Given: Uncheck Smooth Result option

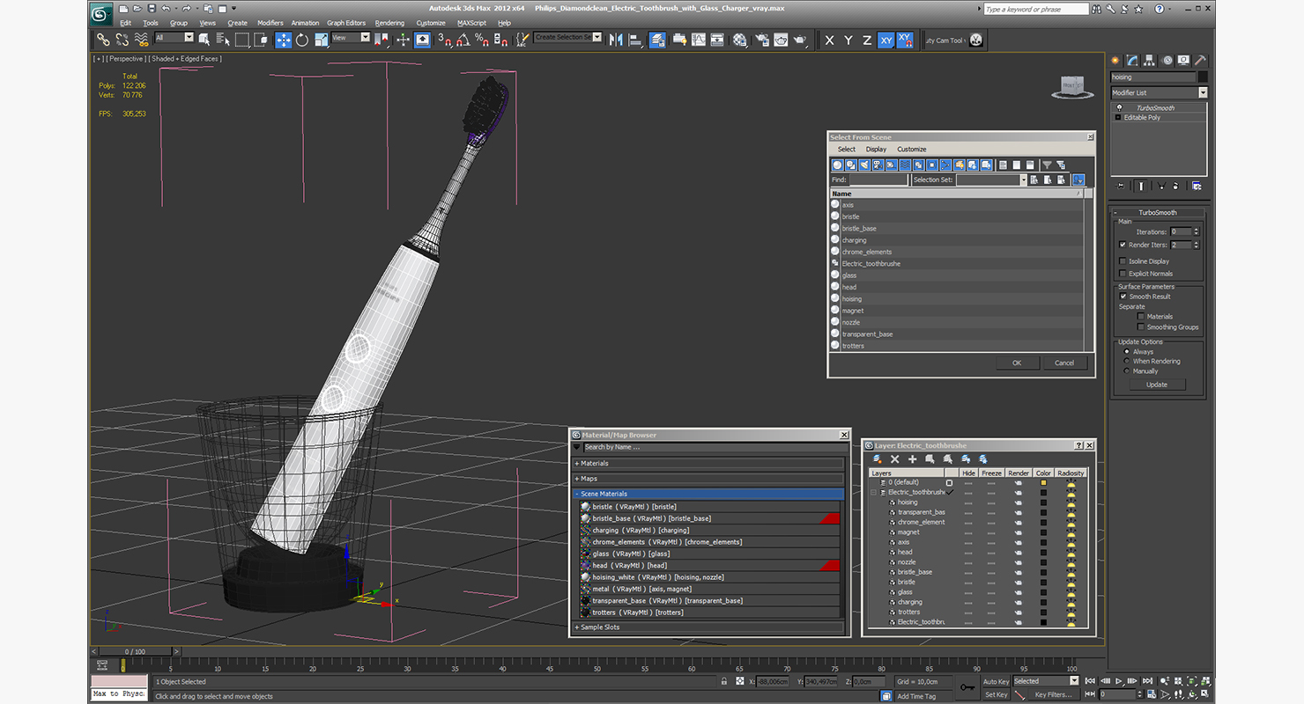Looking at the screenshot, I should [x=1123, y=297].
